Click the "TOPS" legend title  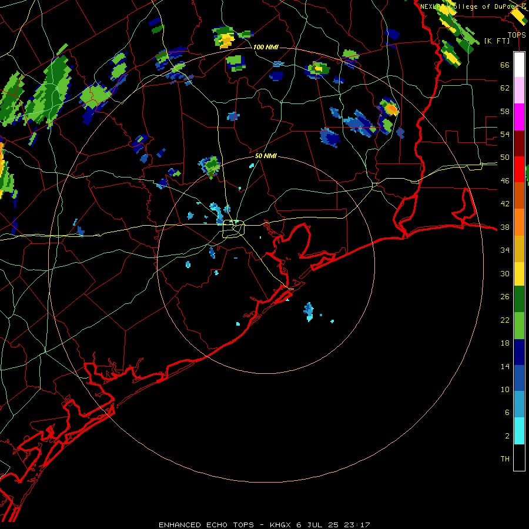(517, 35)
